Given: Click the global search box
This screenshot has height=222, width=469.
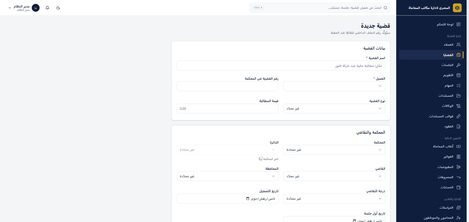Looking at the screenshot, I should [320, 8].
